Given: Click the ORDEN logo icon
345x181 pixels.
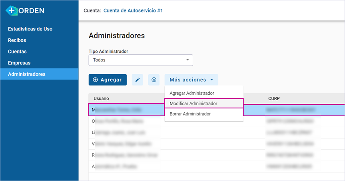Looking at the screenshot, I should point(12,10).
